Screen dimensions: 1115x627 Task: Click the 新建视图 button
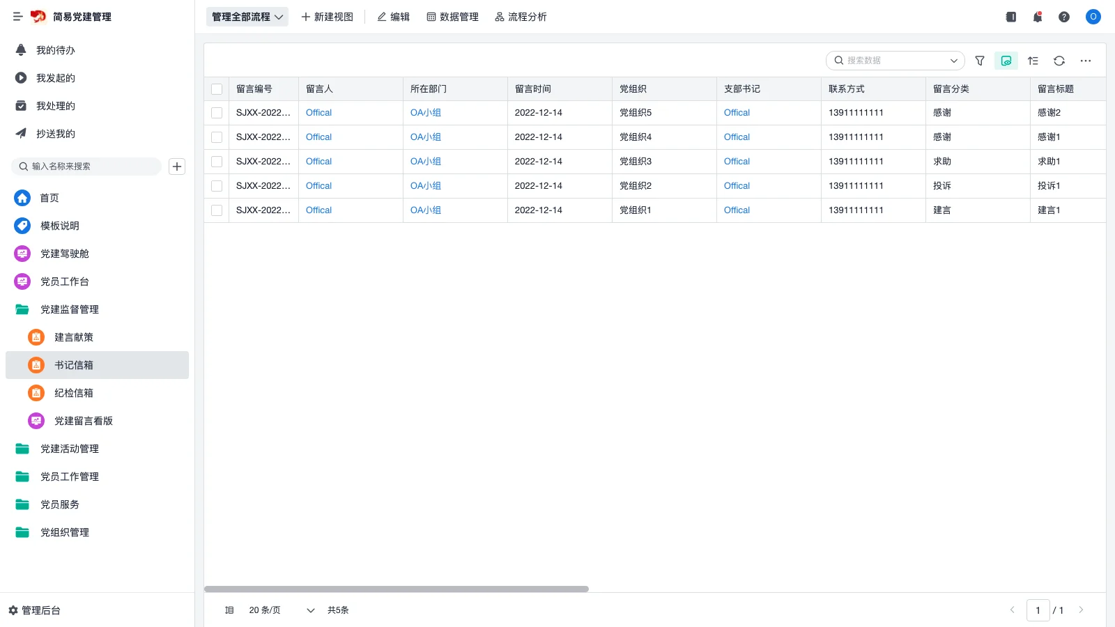327,17
